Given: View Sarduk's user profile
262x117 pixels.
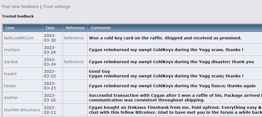Looking at the screenshot, I should [11, 62].
